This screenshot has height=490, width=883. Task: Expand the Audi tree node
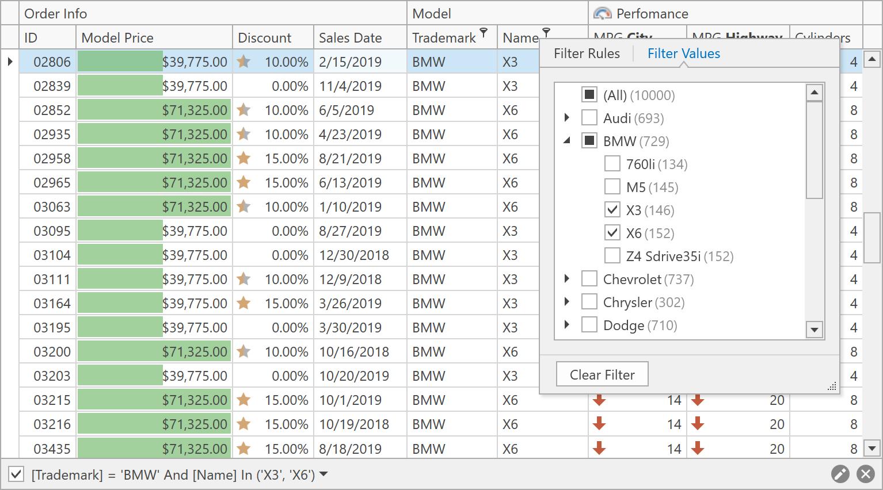pos(567,118)
